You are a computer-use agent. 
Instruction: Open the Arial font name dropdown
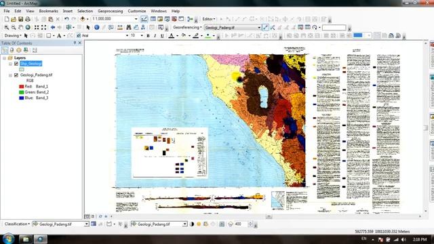coord(127,36)
